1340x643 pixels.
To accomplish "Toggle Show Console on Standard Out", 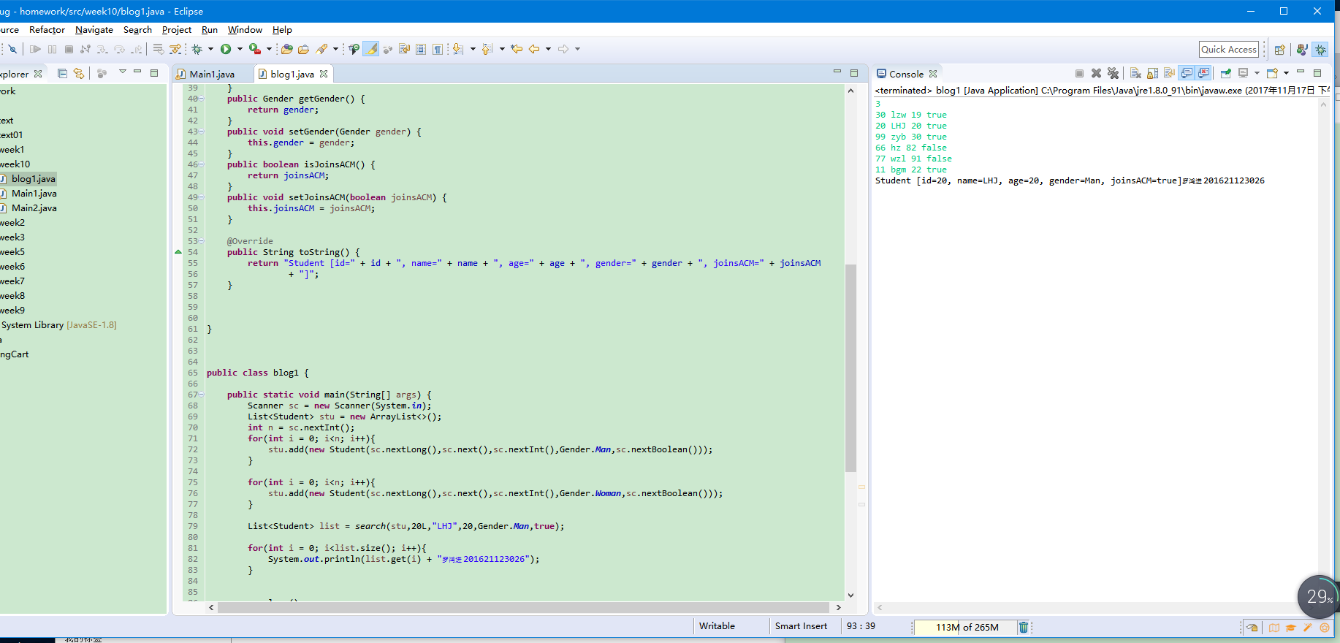I will click(x=1187, y=73).
